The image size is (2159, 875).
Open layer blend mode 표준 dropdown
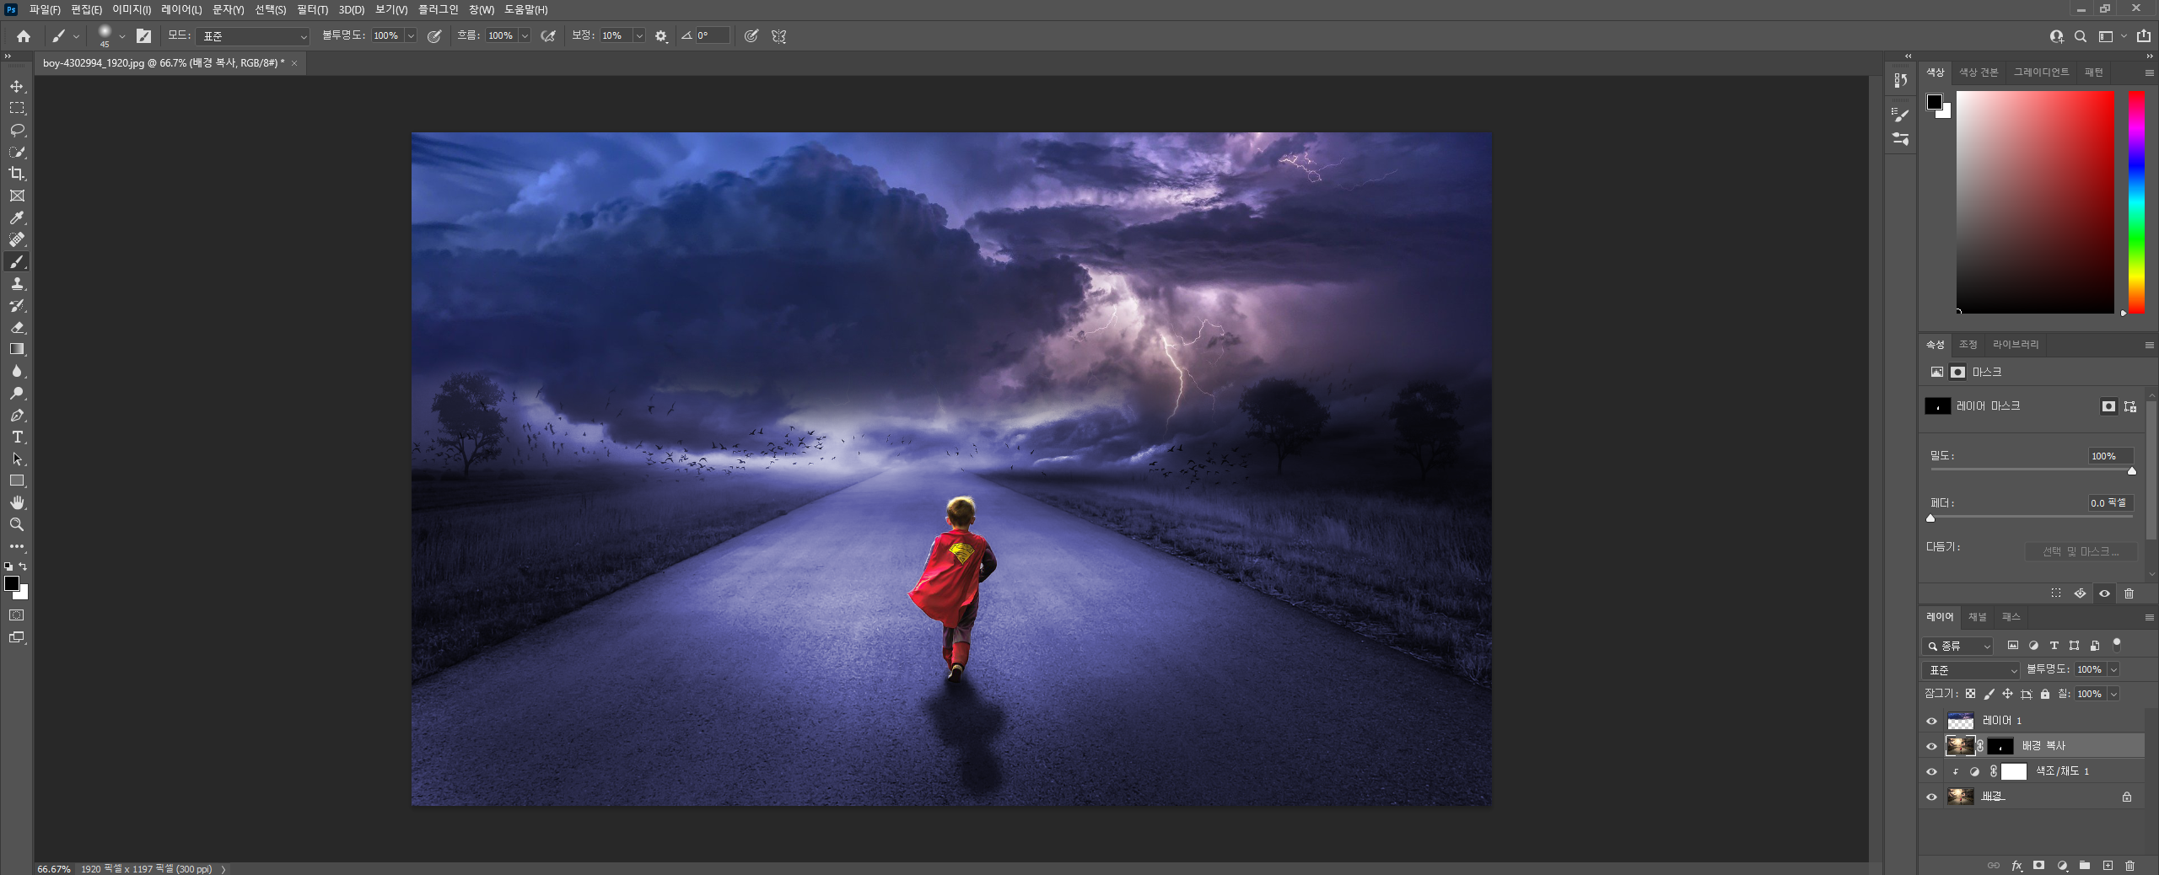(1970, 670)
